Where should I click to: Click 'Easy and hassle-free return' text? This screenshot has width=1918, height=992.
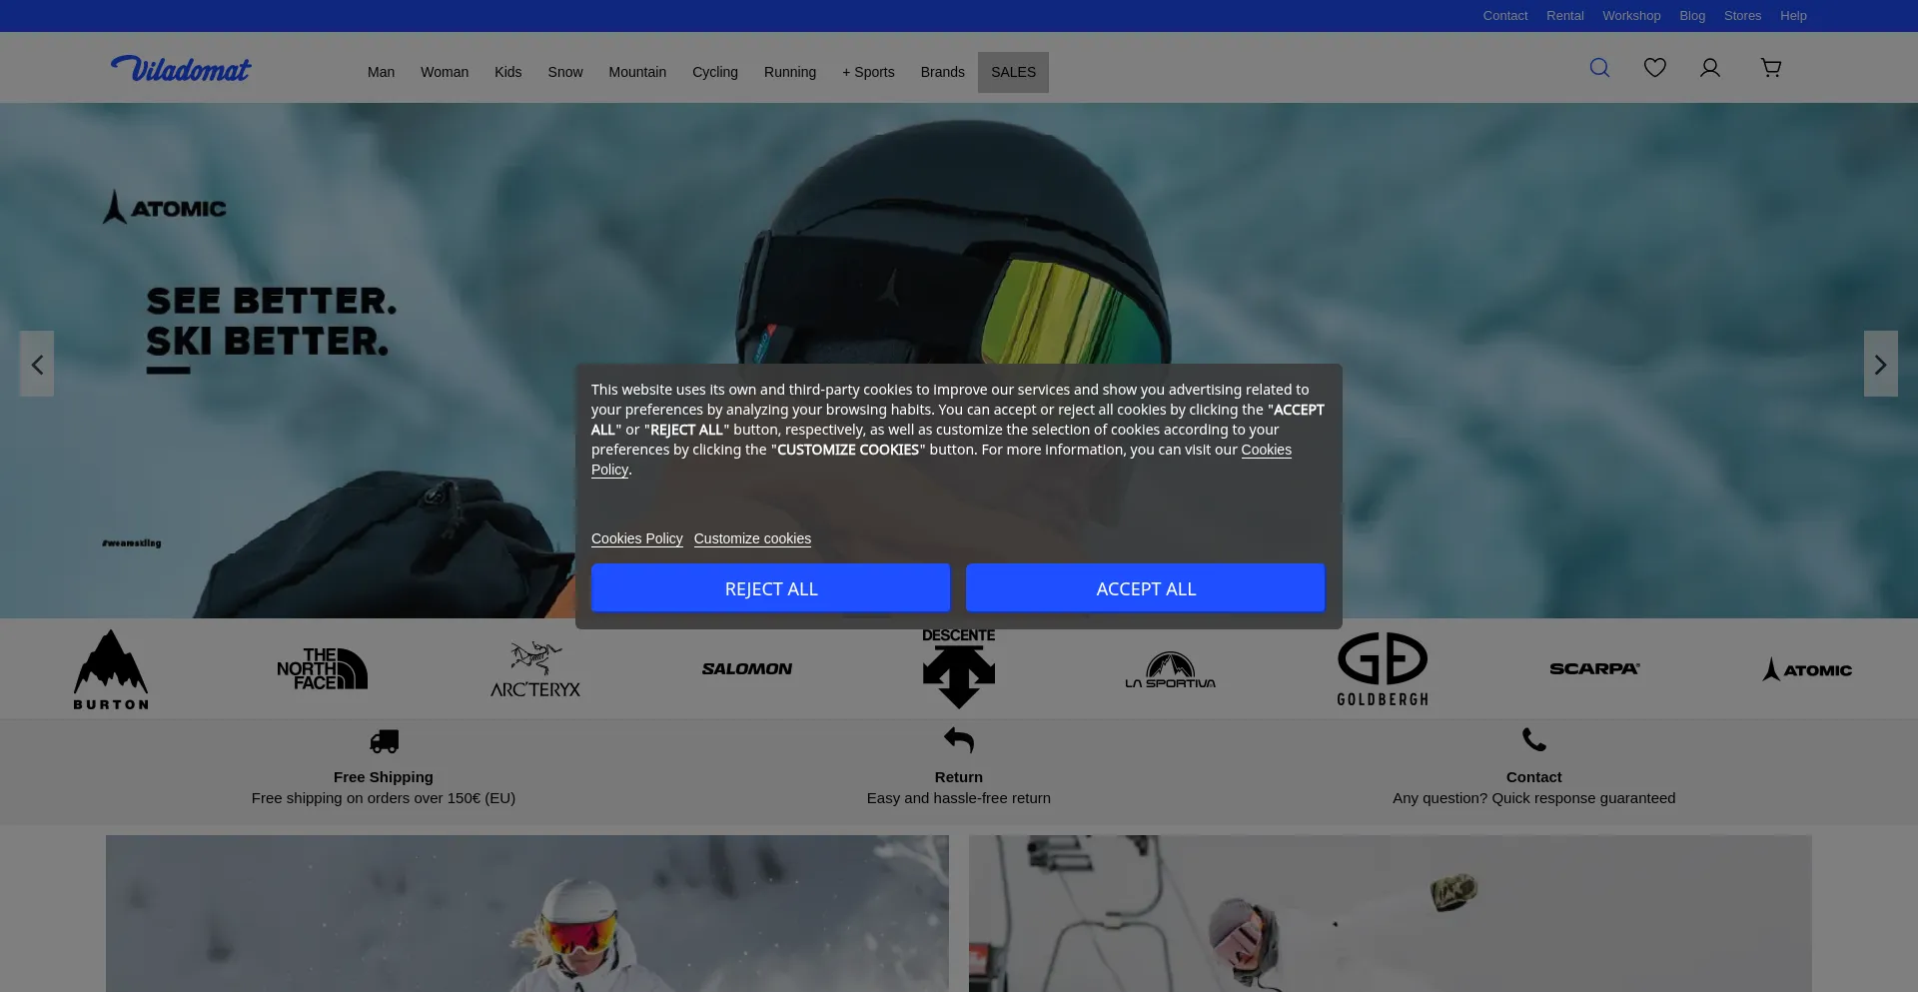coord(959,798)
